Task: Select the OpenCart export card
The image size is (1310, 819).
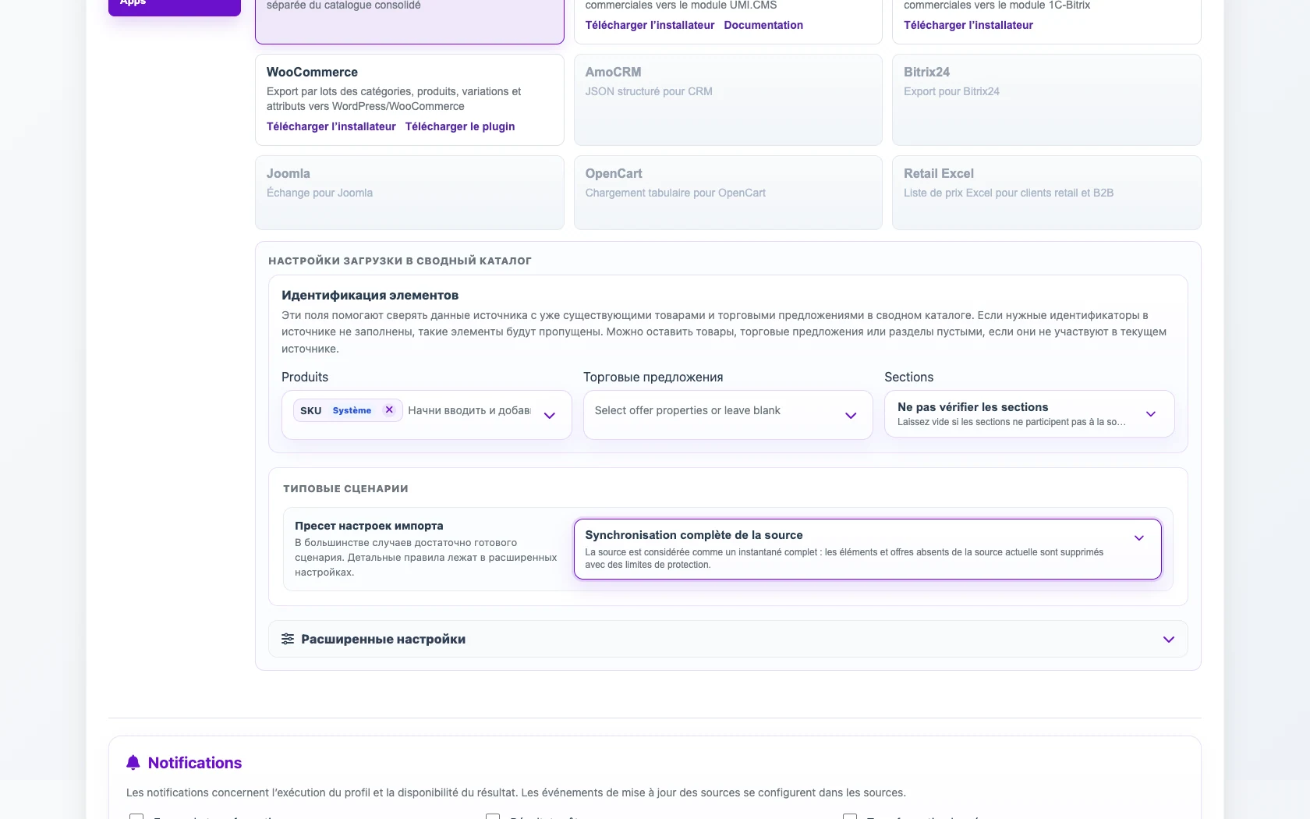Action: pos(728,193)
